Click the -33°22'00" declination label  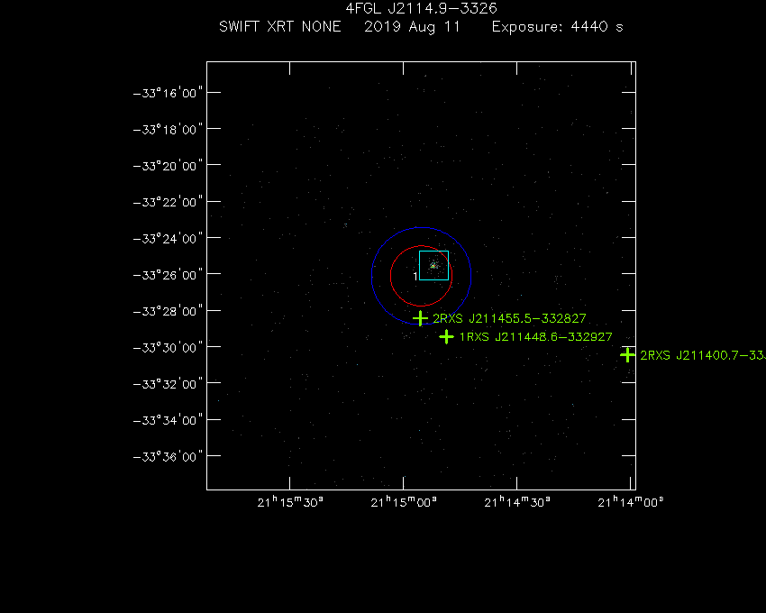[x=168, y=202]
